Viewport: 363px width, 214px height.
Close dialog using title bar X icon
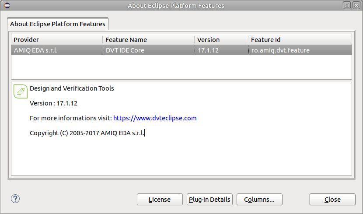click(x=356, y=5)
